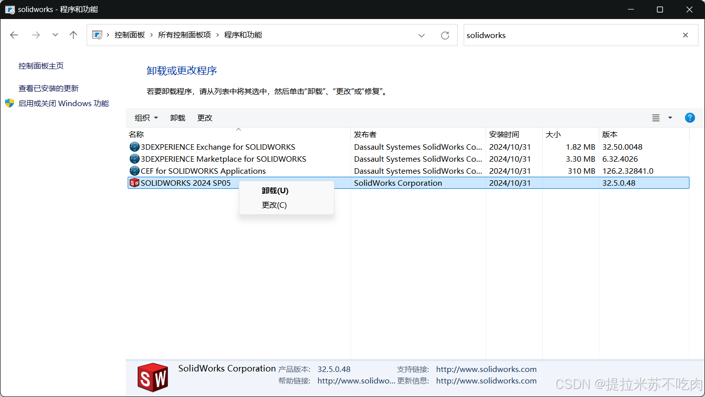
Task: Click the shield icon beside Windows 功能
Action: point(10,103)
